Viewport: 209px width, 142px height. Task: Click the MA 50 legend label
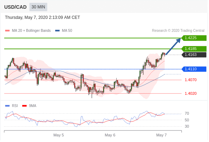click(67, 30)
